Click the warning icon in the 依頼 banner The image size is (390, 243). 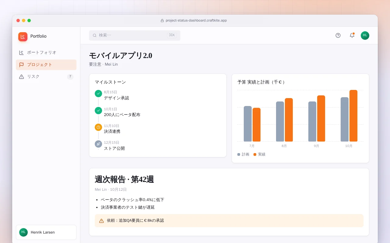pyautogui.click(x=101, y=221)
